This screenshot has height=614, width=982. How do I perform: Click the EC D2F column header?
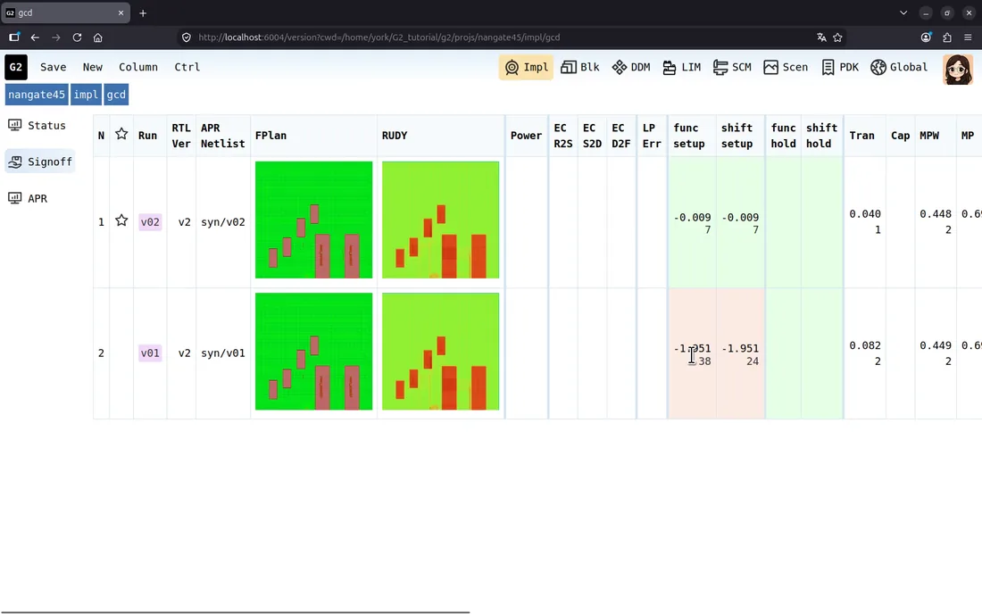620,136
